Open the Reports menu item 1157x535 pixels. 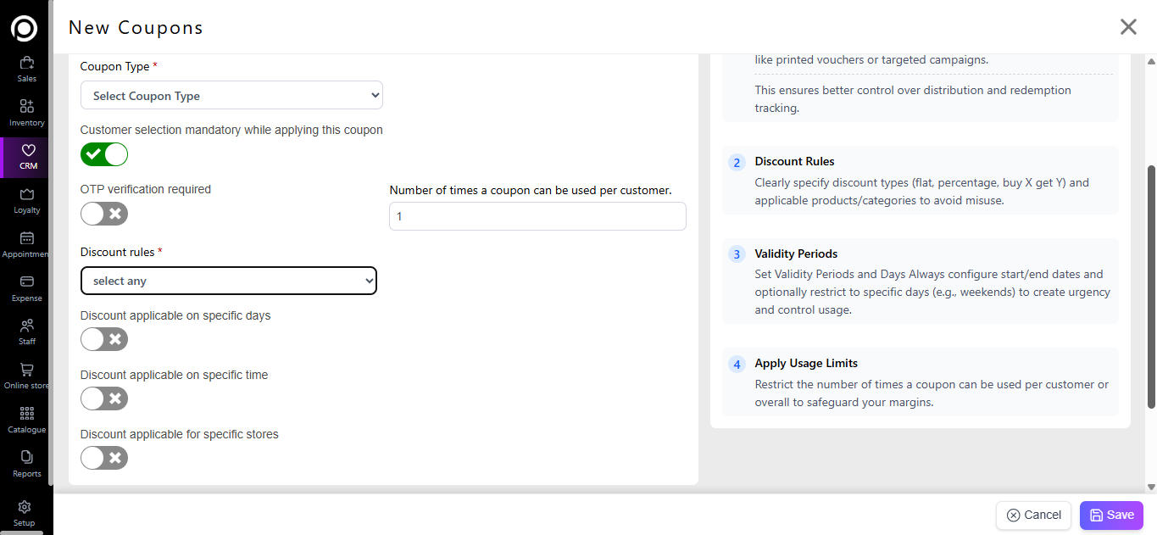26,462
